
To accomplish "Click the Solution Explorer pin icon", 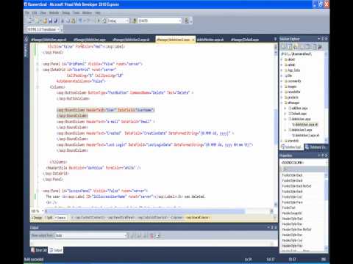I will click(323, 39).
